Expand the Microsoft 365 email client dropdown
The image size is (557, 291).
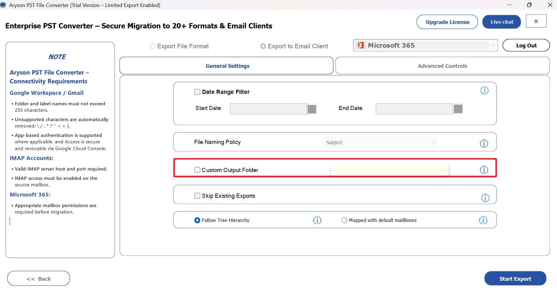coord(426,45)
